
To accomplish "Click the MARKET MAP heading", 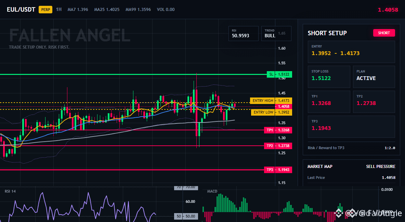I will pyautogui.click(x=320, y=167).
